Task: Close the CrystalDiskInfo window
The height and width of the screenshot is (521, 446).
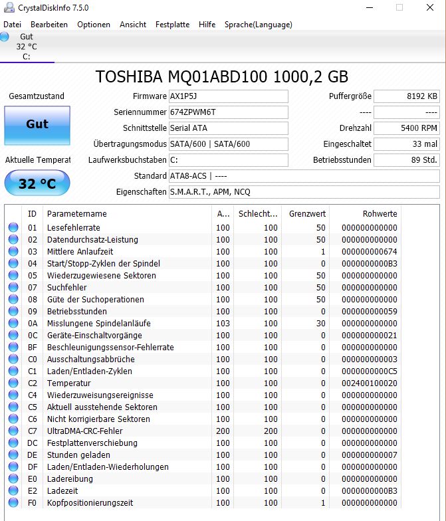Action: tap(429, 7)
